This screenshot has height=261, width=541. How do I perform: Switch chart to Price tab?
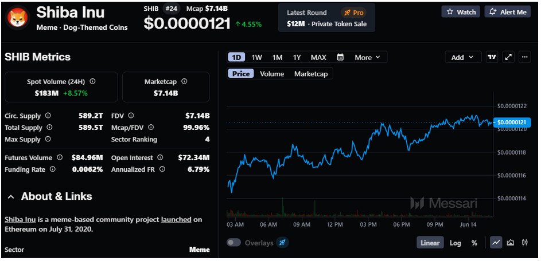point(241,74)
